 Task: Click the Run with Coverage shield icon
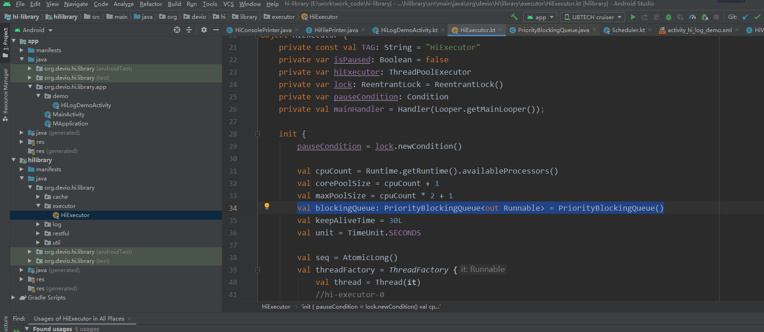point(681,17)
